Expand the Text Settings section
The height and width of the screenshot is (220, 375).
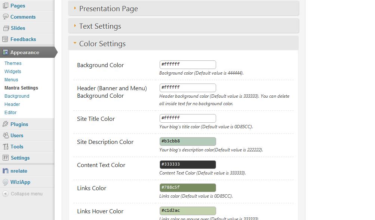click(x=100, y=26)
